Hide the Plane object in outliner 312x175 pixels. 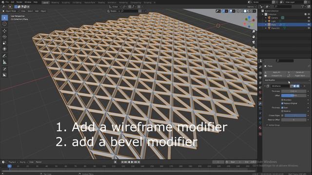(309, 25)
